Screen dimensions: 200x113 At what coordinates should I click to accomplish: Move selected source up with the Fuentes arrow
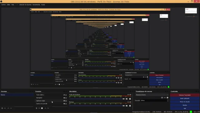(x=45, y=108)
